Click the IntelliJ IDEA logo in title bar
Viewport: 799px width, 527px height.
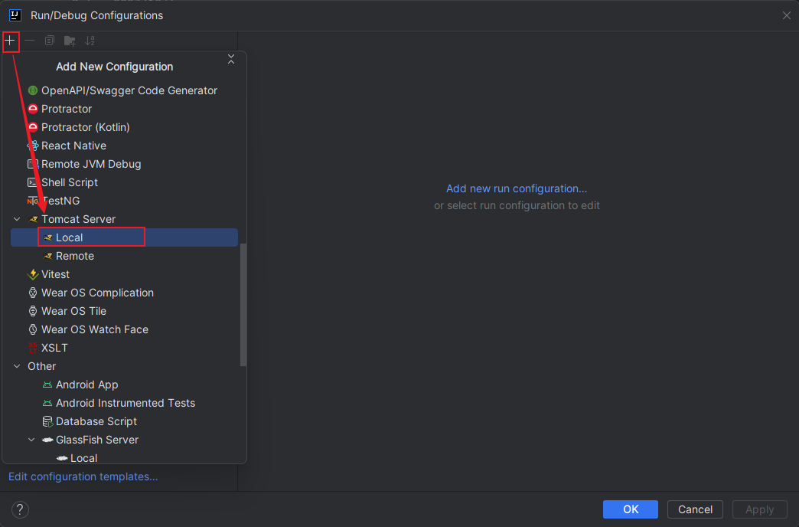[15, 15]
